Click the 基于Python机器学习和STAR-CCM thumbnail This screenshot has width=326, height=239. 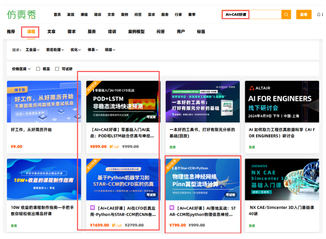(x=123, y=179)
